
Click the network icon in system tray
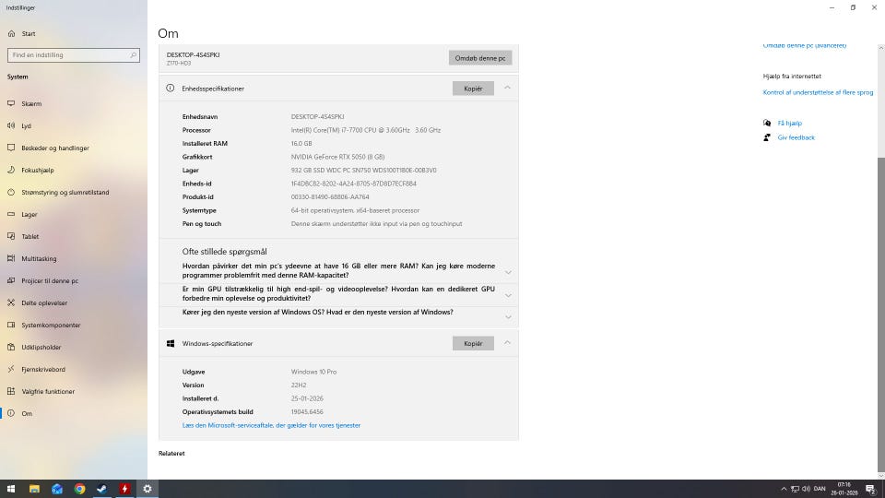pos(795,489)
